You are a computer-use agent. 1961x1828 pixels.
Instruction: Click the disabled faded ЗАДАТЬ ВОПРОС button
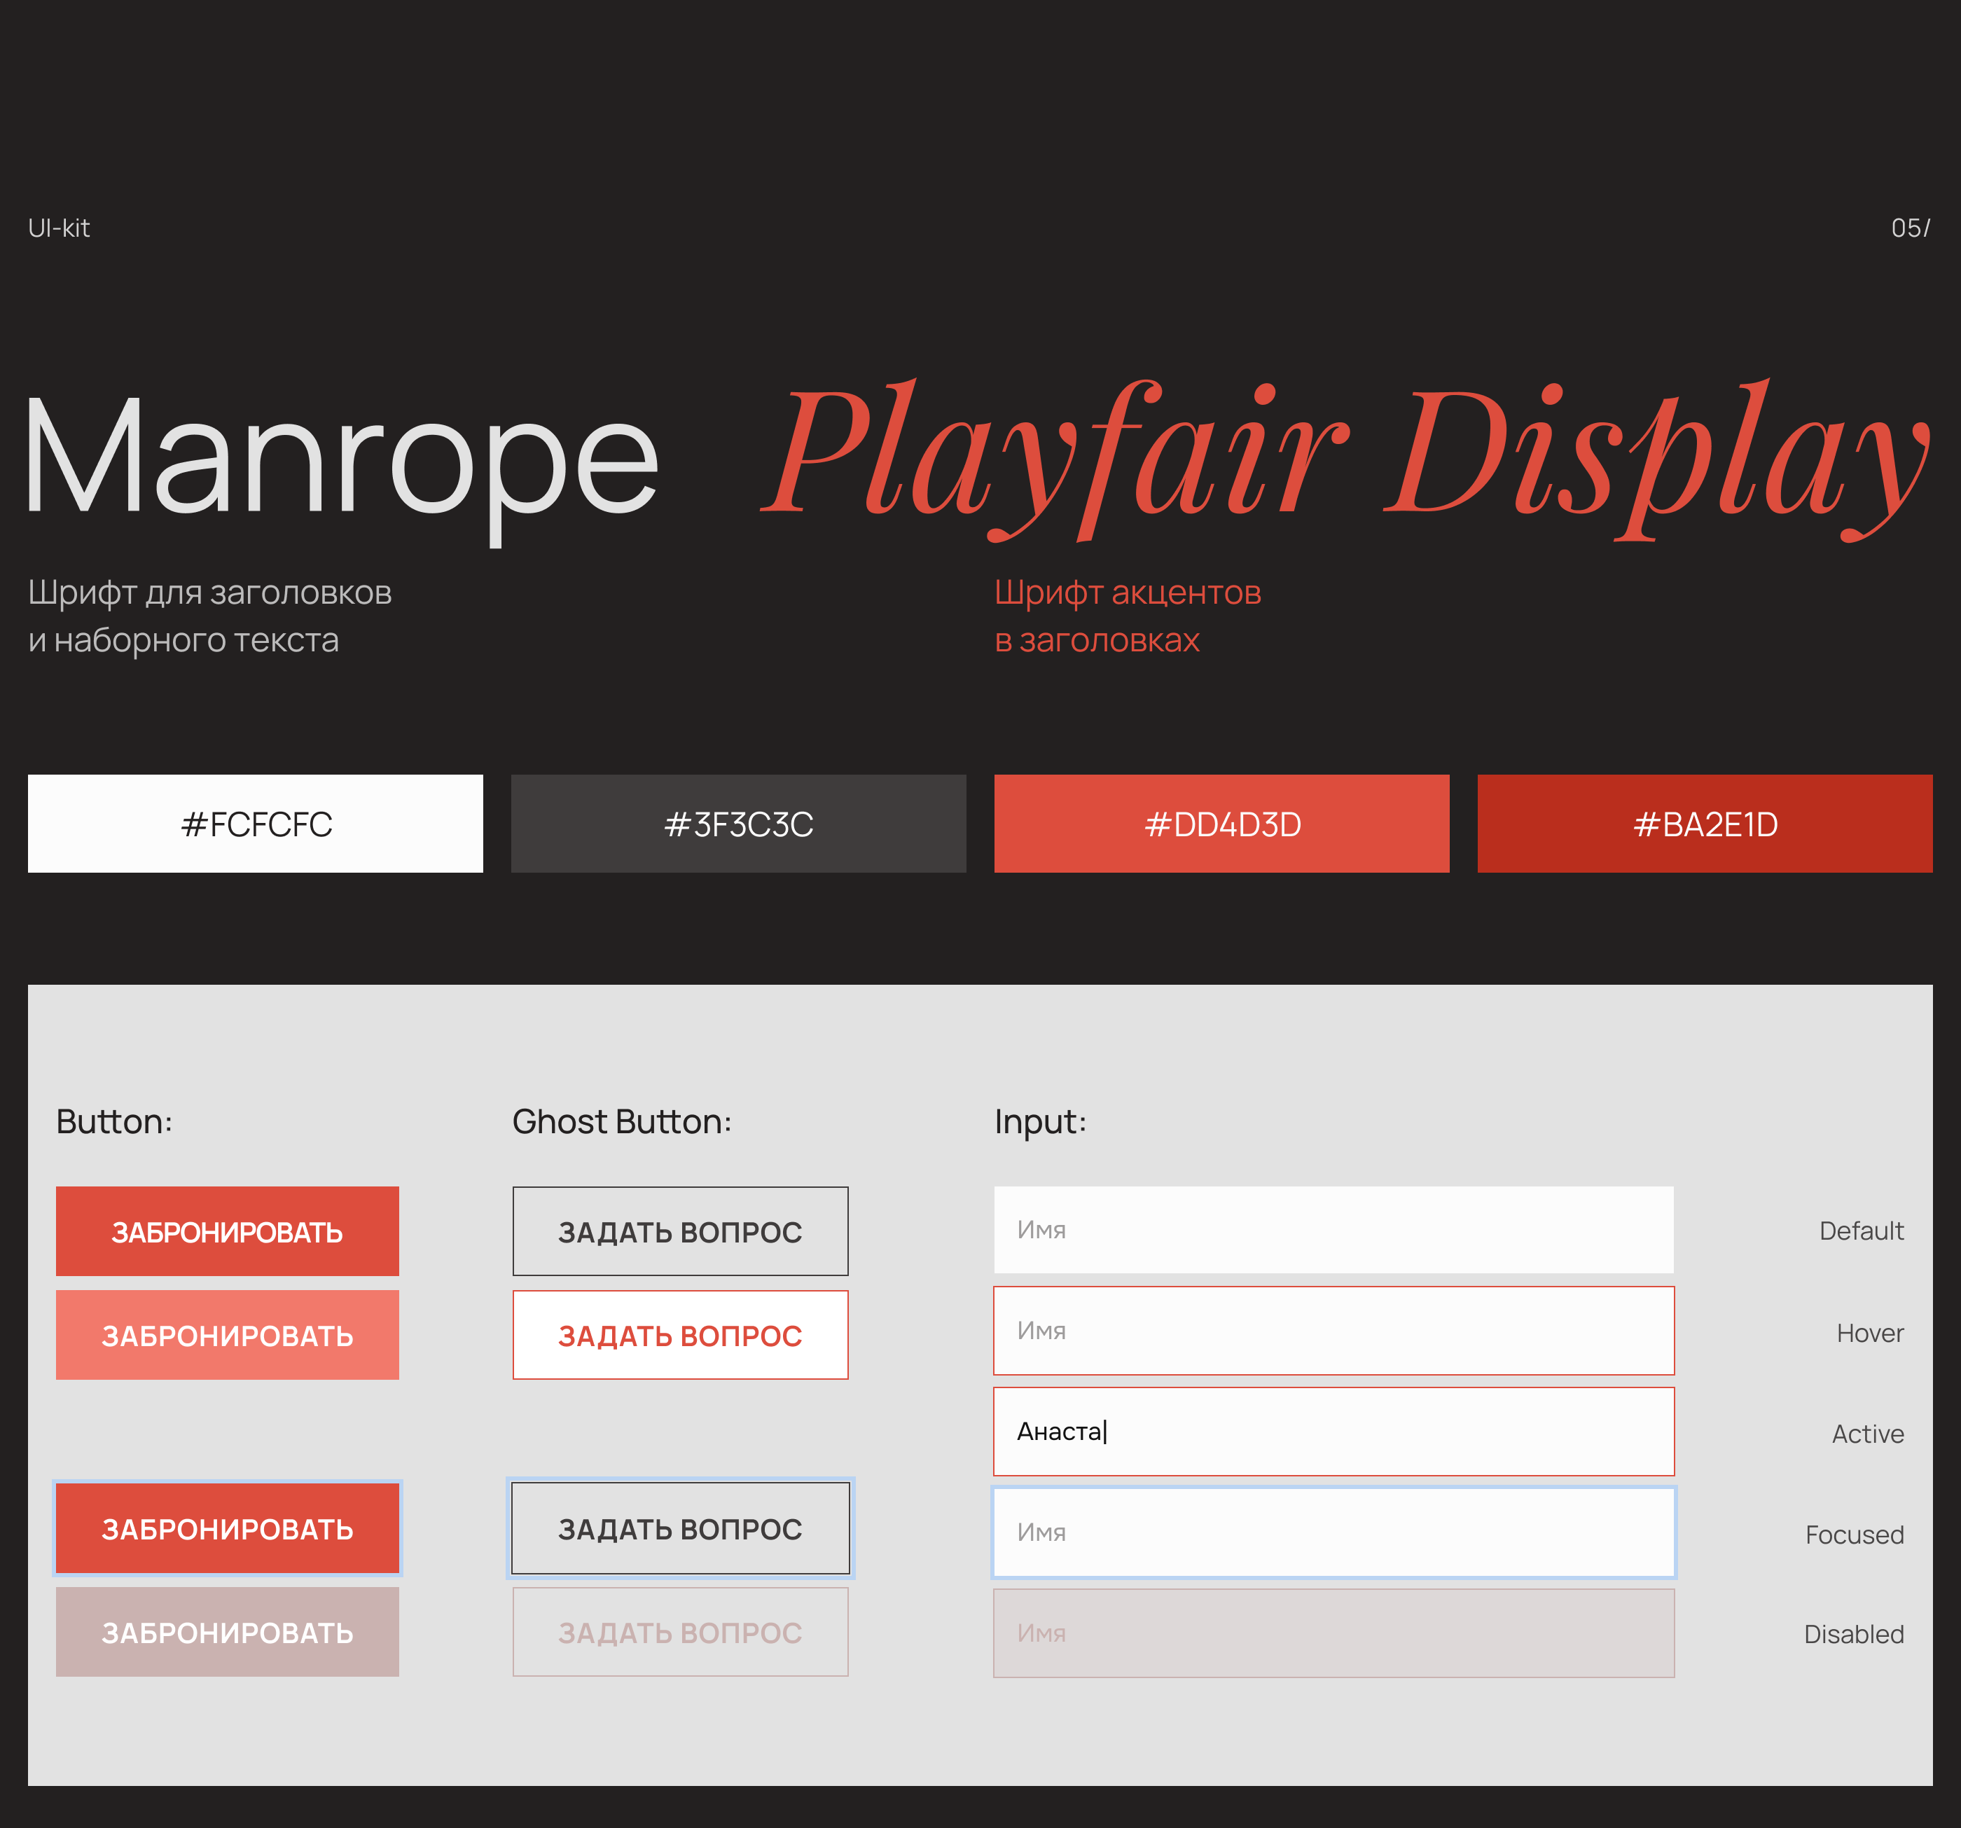[679, 1632]
